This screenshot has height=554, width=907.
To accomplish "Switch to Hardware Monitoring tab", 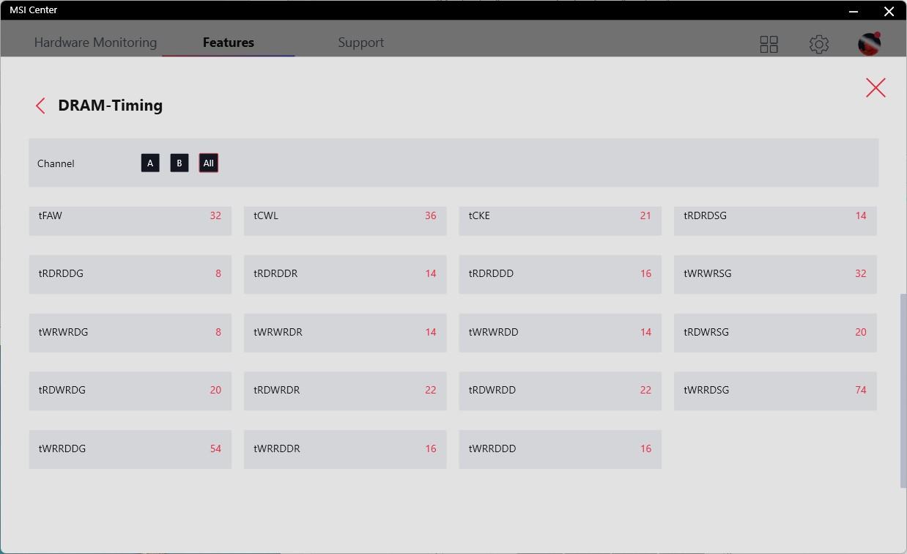I will (x=95, y=43).
